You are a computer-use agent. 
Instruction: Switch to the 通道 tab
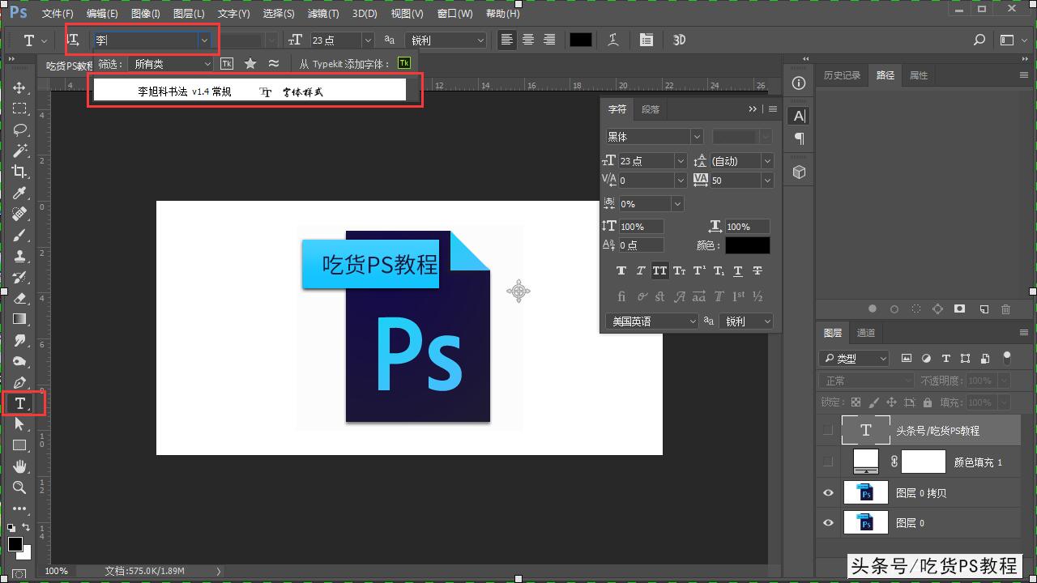point(866,333)
